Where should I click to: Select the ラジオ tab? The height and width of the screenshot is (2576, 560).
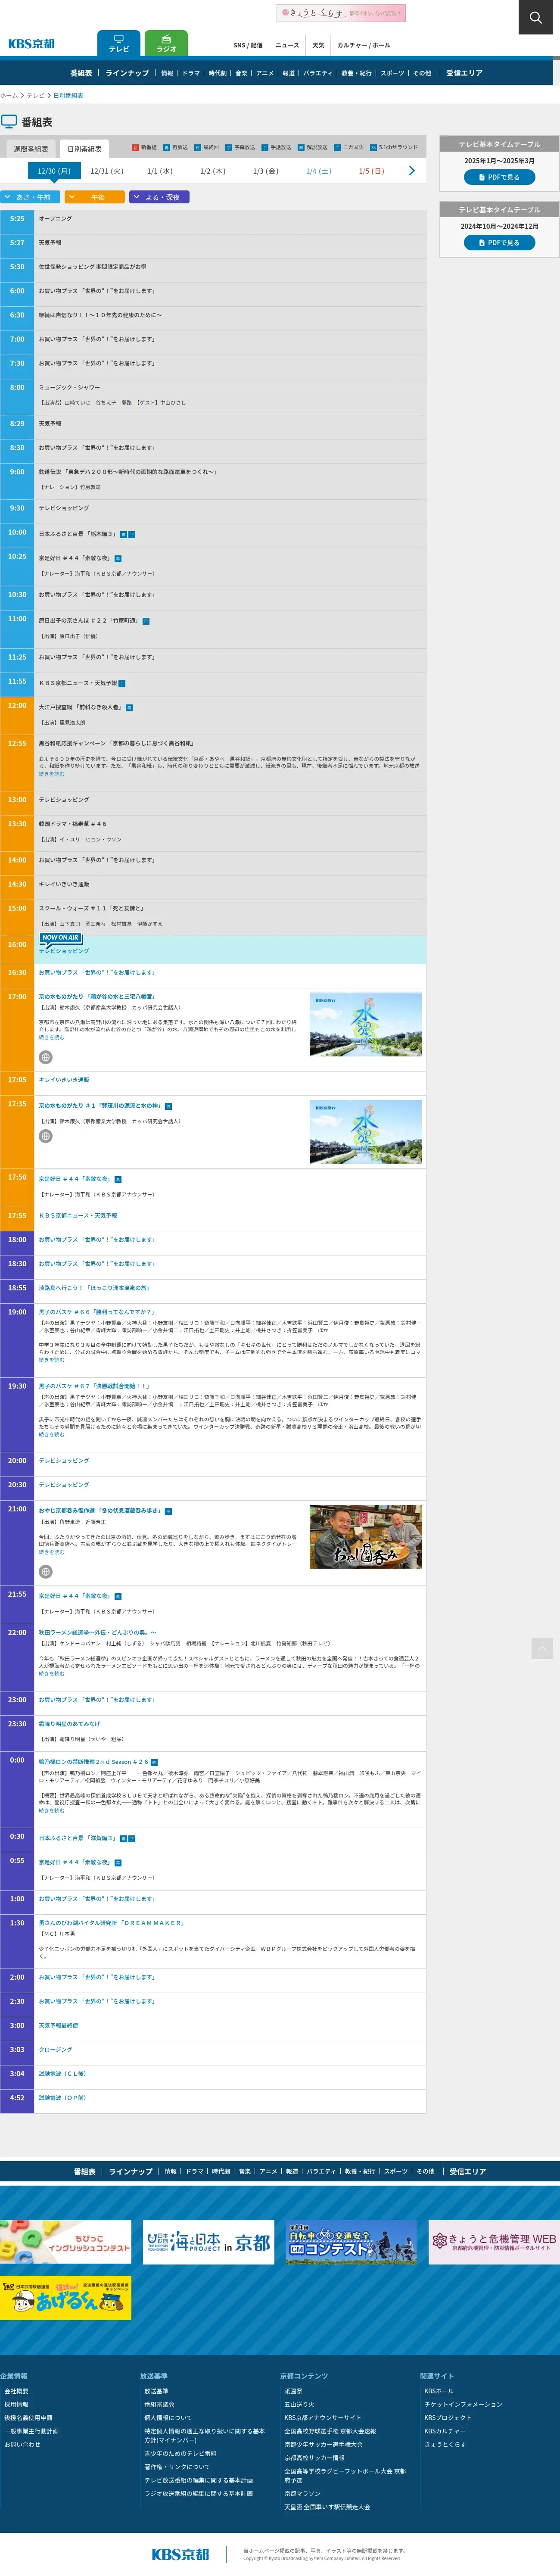[166, 43]
